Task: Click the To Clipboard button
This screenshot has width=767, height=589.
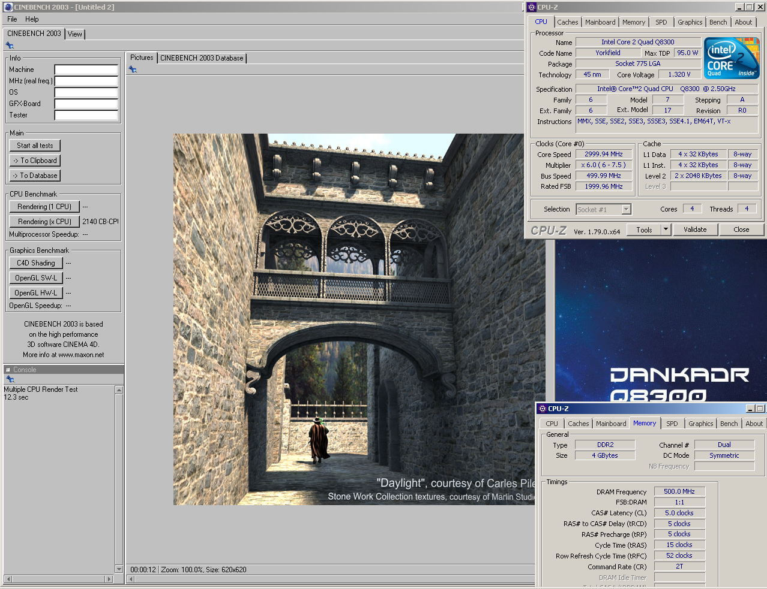Action: (x=35, y=161)
